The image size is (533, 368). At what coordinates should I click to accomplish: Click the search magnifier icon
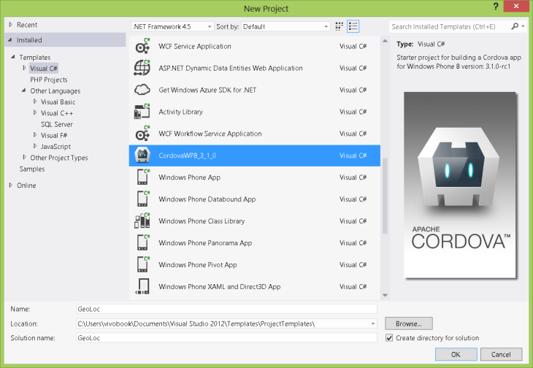[x=515, y=26]
